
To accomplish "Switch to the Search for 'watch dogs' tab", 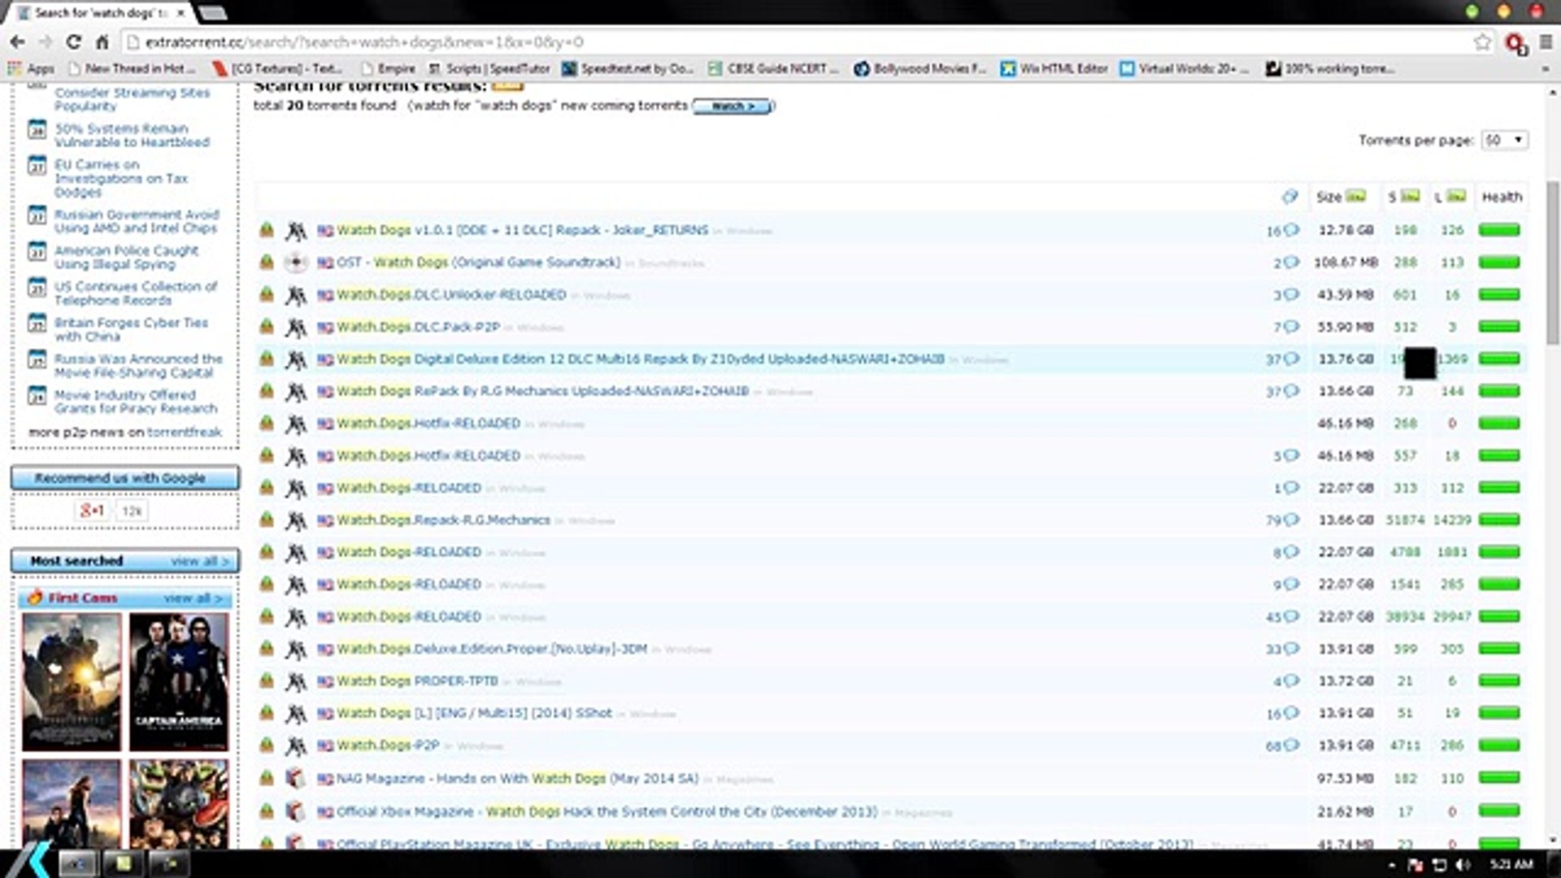I will tap(102, 13).
